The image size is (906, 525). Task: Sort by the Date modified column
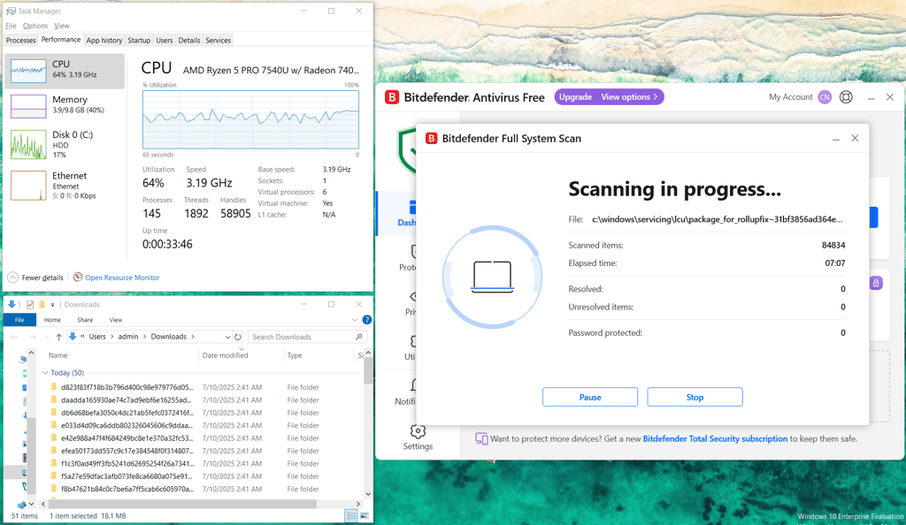(225, 355)
